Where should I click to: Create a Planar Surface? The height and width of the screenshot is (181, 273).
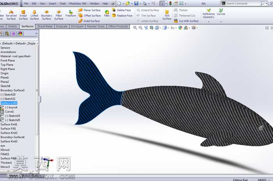(89, 10)
